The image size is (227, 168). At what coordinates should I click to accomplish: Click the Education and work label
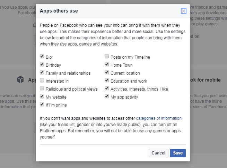point(129,81)
